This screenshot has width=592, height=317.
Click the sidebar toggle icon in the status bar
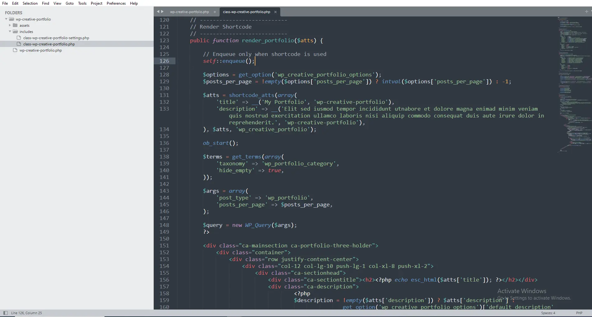[5, 313]
